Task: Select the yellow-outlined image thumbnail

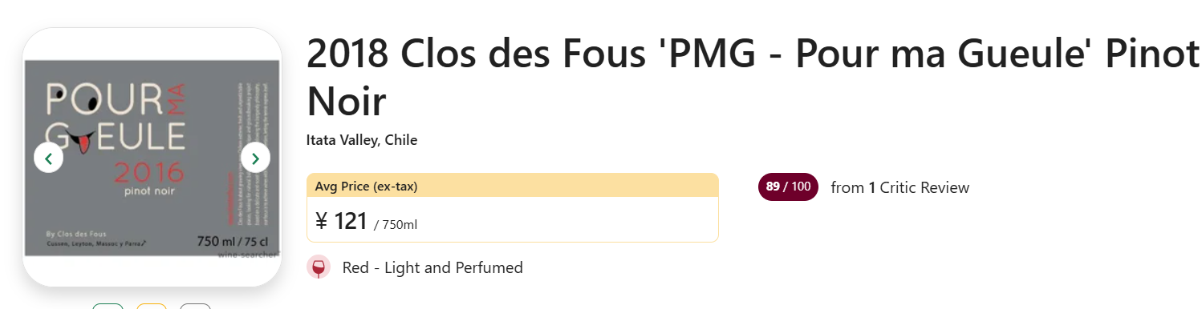Action: click(152, 306)
